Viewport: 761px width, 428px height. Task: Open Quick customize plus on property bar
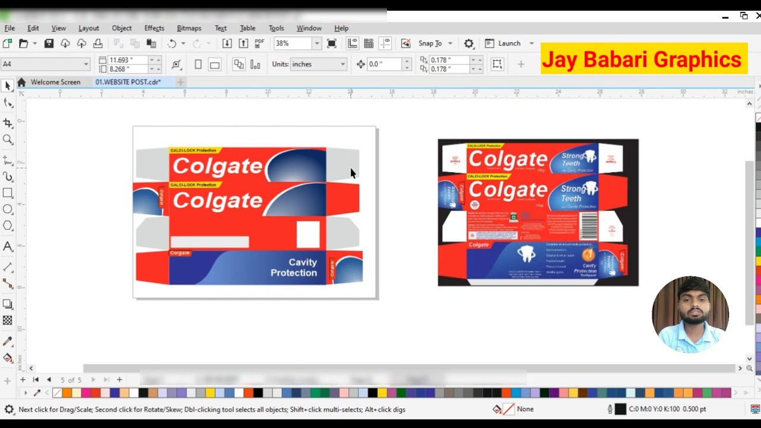point(521,64)
